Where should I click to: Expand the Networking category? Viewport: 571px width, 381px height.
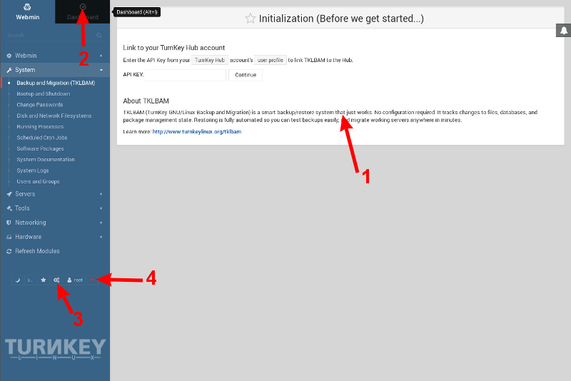(54, 223)
